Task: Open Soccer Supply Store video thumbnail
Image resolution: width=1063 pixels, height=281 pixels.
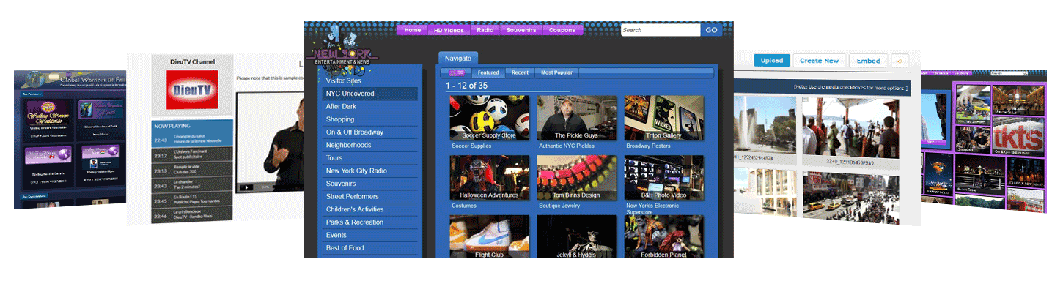Action: coord(489,118)
